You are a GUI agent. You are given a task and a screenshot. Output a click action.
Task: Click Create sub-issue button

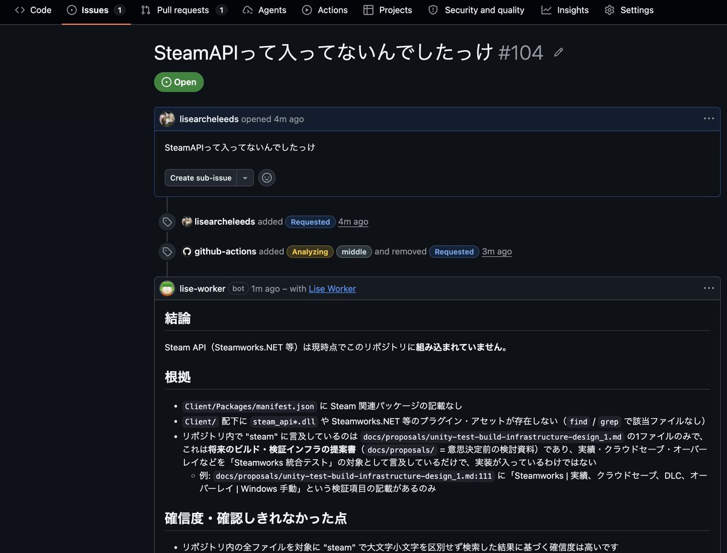201,178
